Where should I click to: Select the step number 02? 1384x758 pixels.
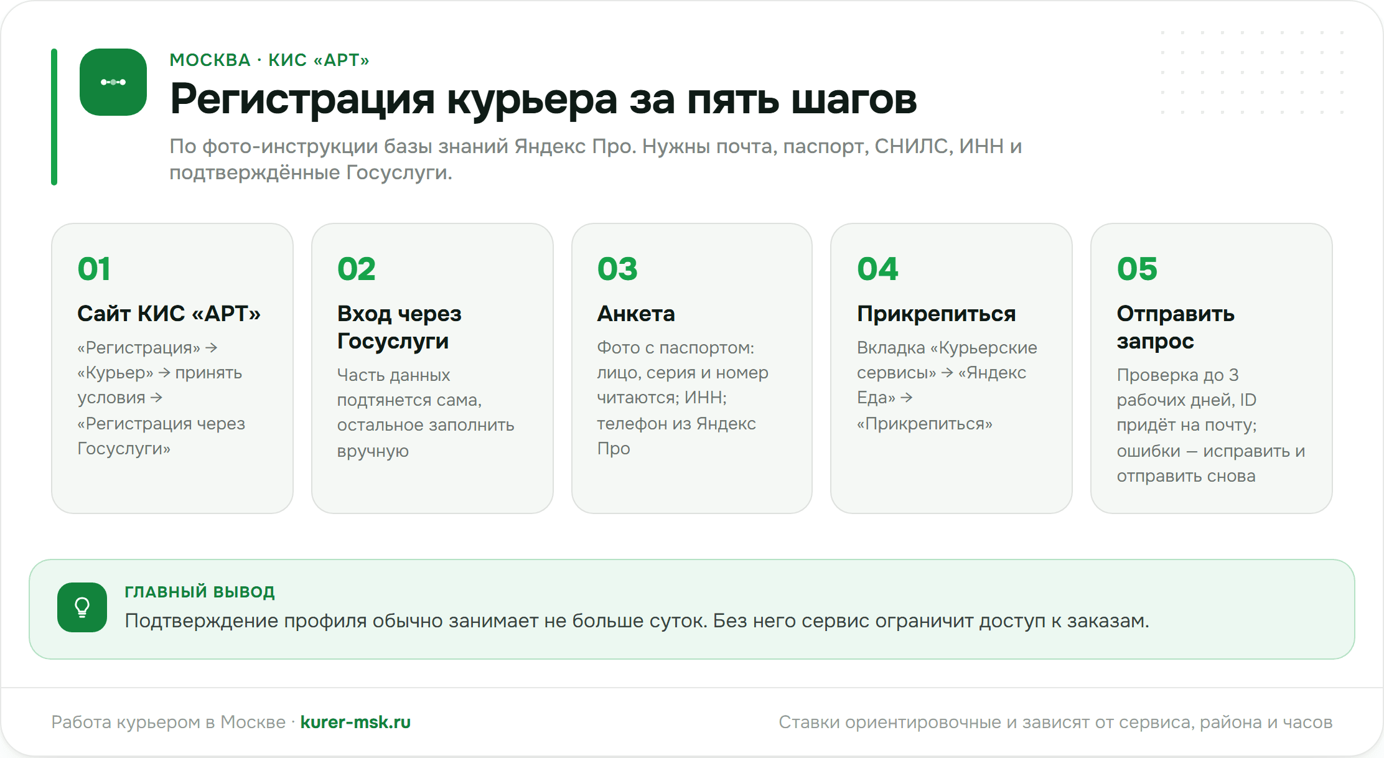pos(357,269)
